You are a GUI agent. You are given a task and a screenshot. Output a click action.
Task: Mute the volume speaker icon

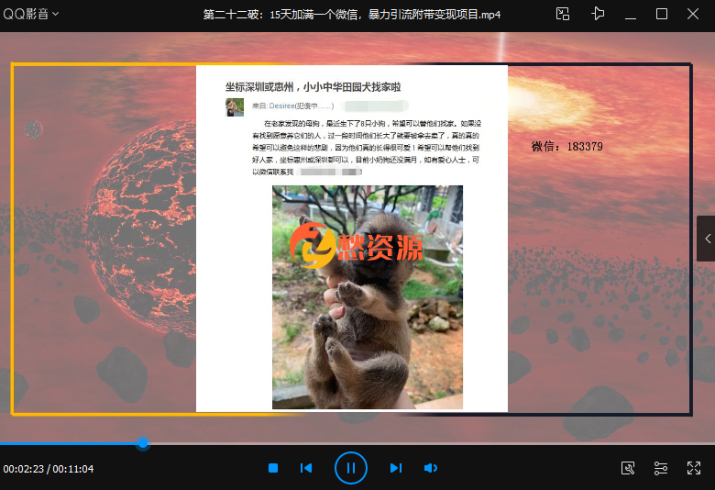click(x=431, y=468)
